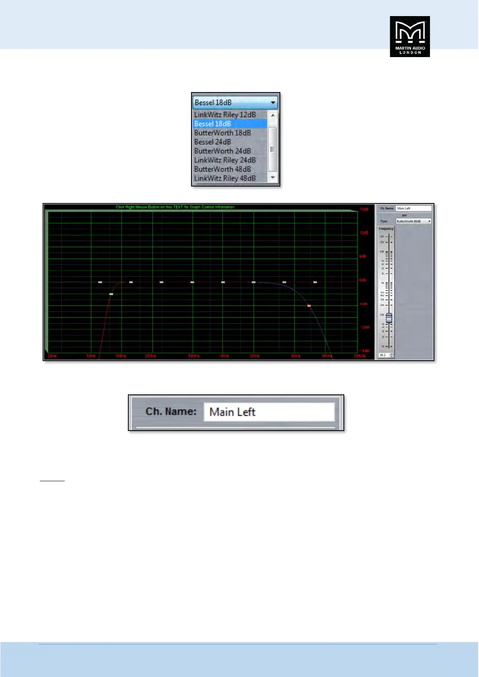This screenshot has height=677, width=479.
Task: Choose LinkWitz Riley 48dB list entry
Action: click(x=230, y=178)
